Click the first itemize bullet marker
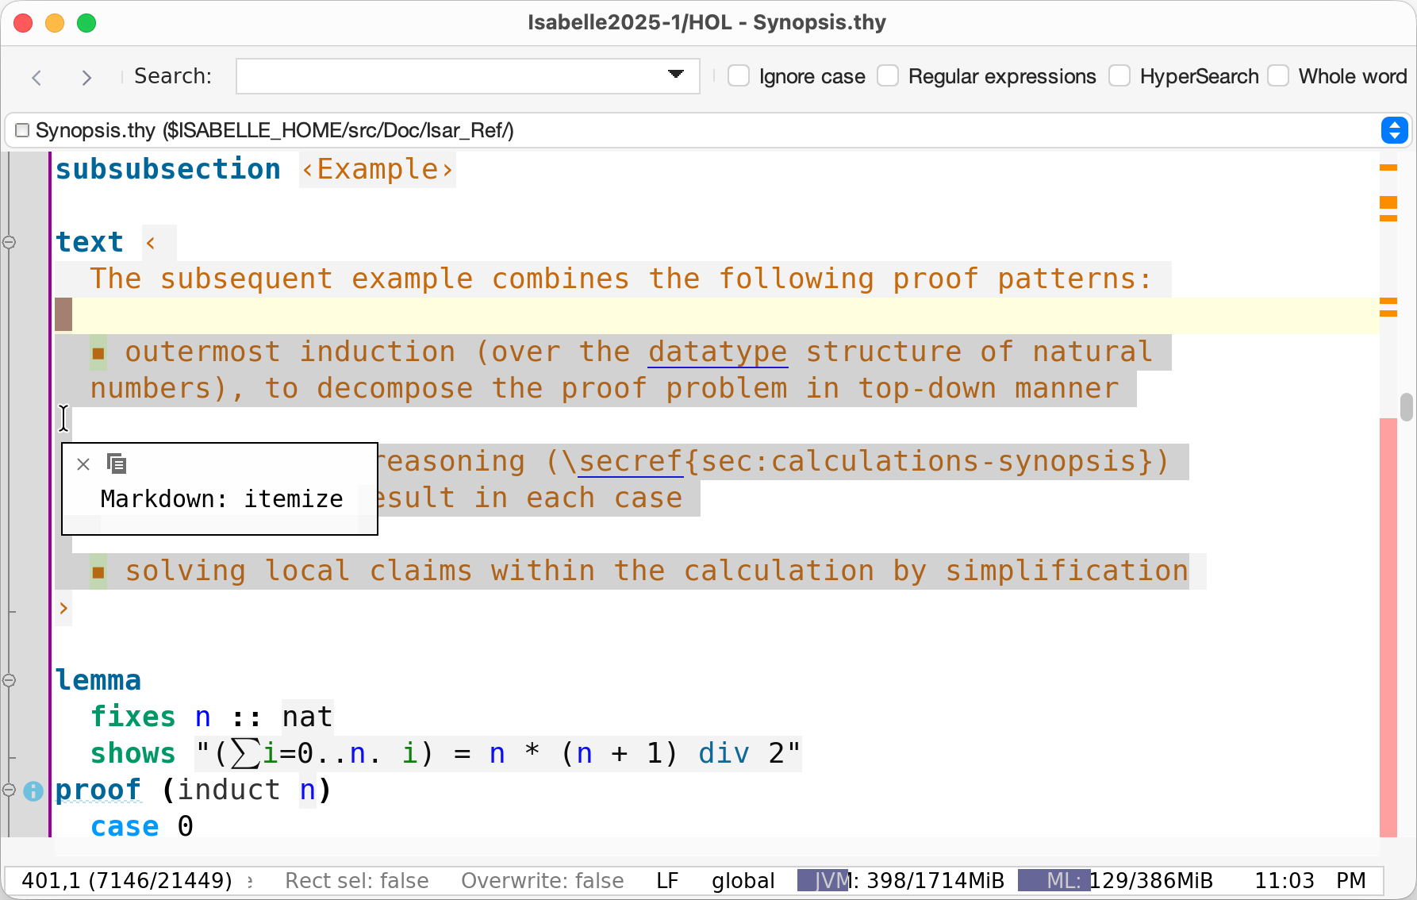1417x900 pixels. point(98,352)
